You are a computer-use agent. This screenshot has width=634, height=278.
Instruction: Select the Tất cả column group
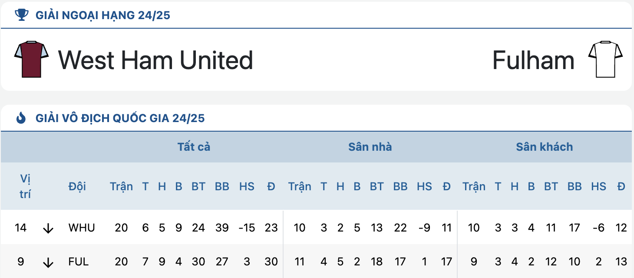(194, 147)
